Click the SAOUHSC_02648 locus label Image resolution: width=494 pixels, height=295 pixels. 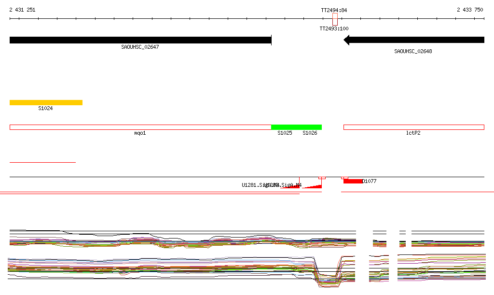(x=413, y=51)
